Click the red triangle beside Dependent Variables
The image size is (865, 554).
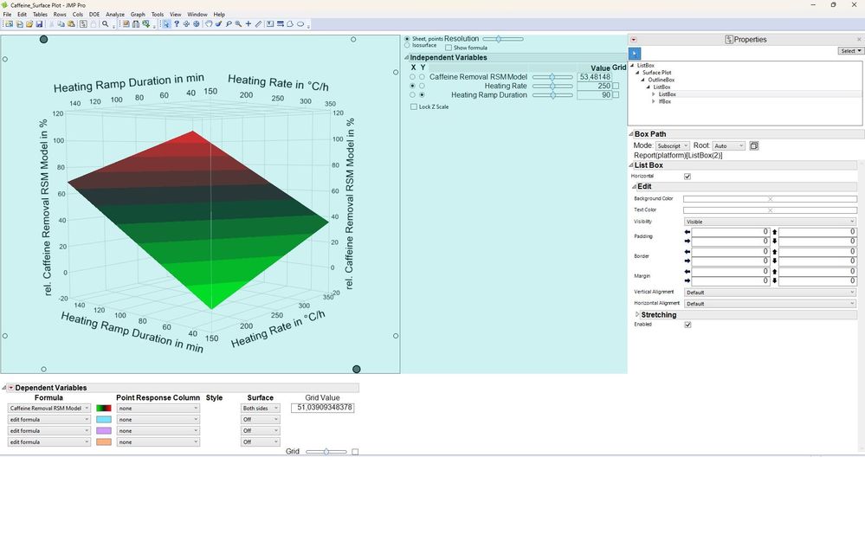(10, 388)
